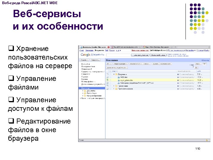Open the Справка help link
Viewport: 213px width, 160px height.
200,50
